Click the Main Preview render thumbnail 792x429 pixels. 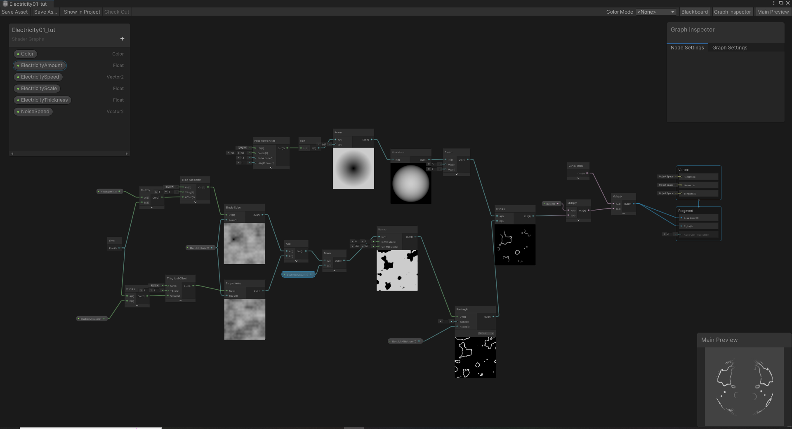click(744, 387)
